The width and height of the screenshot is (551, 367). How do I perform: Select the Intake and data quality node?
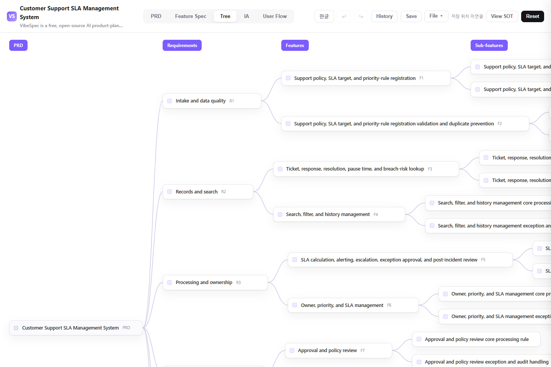[212, 101]
